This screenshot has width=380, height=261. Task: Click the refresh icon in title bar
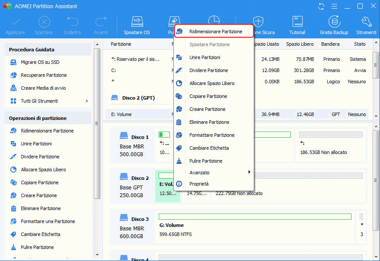321,6
